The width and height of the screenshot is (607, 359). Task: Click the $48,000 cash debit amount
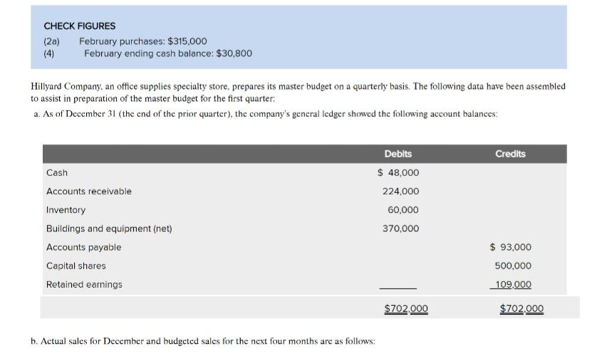pyautogui.click(x=398, y=173)
